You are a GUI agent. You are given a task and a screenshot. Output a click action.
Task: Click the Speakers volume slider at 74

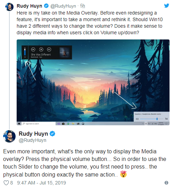point(152,119)
